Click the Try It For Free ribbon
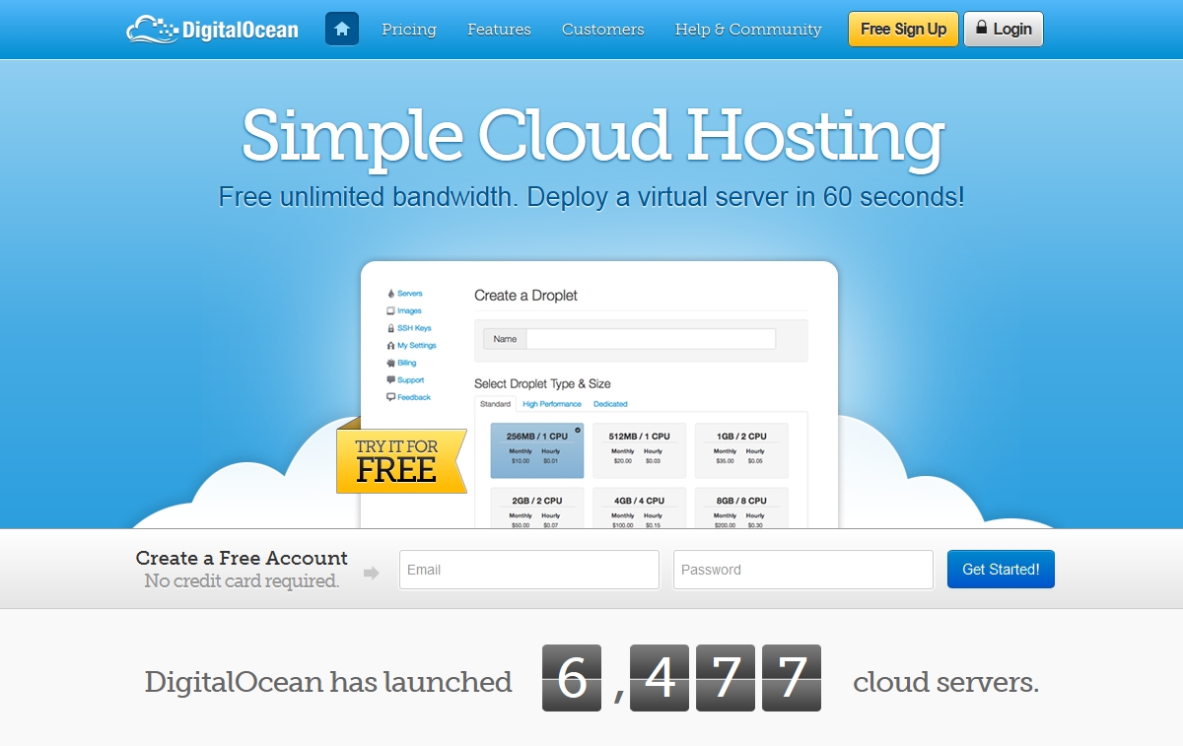 click(401, 460)
